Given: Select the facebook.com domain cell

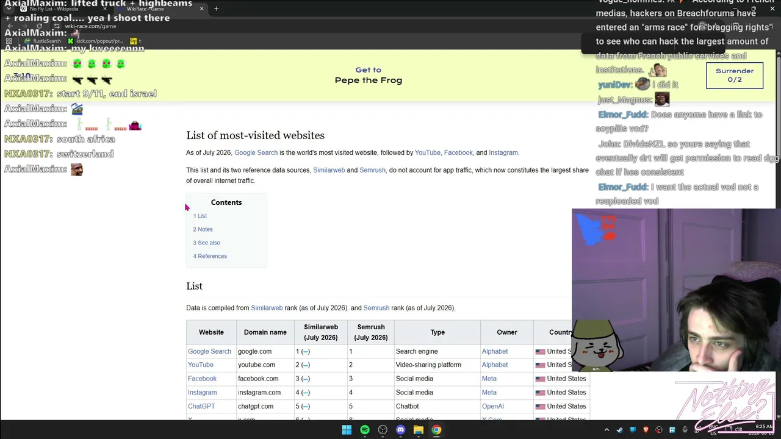Looking at the screenshot, I should click(x=265, y=379).
